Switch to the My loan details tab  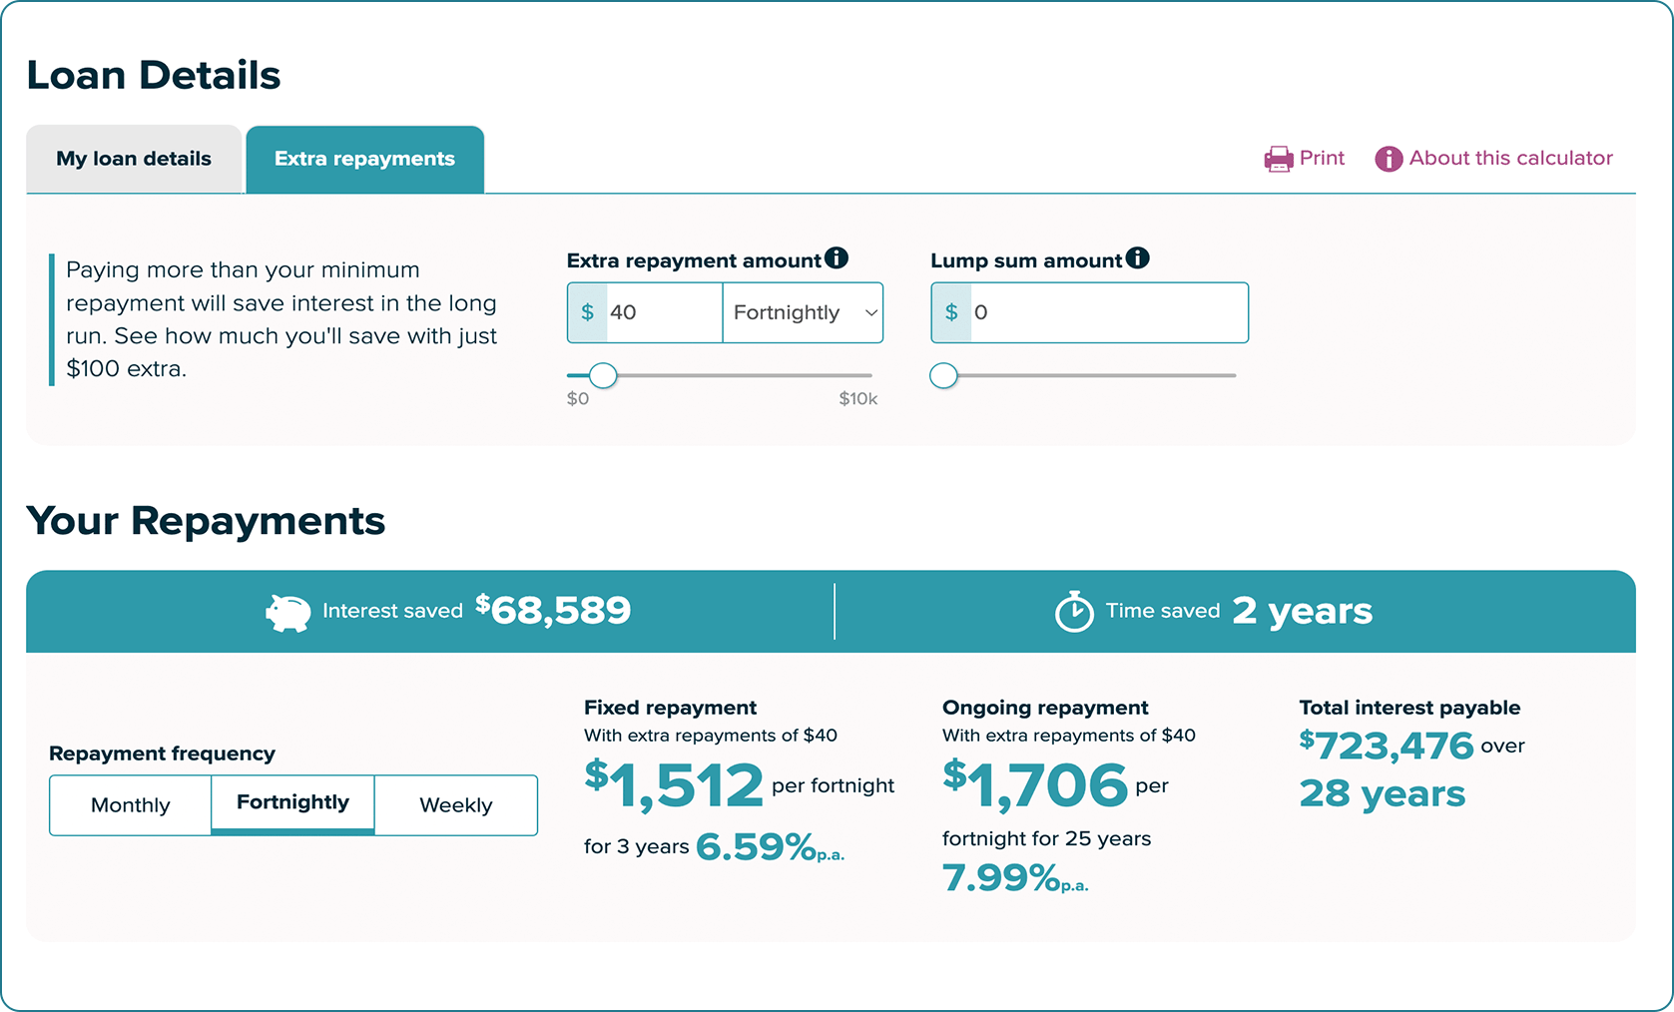coord(133,158)
